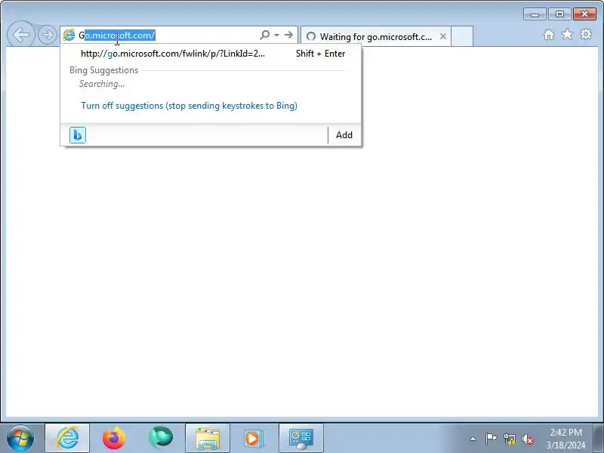The width and height of the screenshot is (604, 453).
Task: Show hidden system tray icons
Action: [x=473, y=439]
